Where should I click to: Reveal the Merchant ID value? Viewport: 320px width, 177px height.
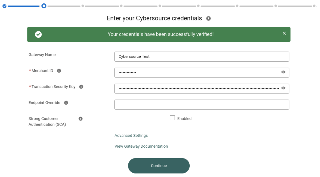tap(283, 72)
